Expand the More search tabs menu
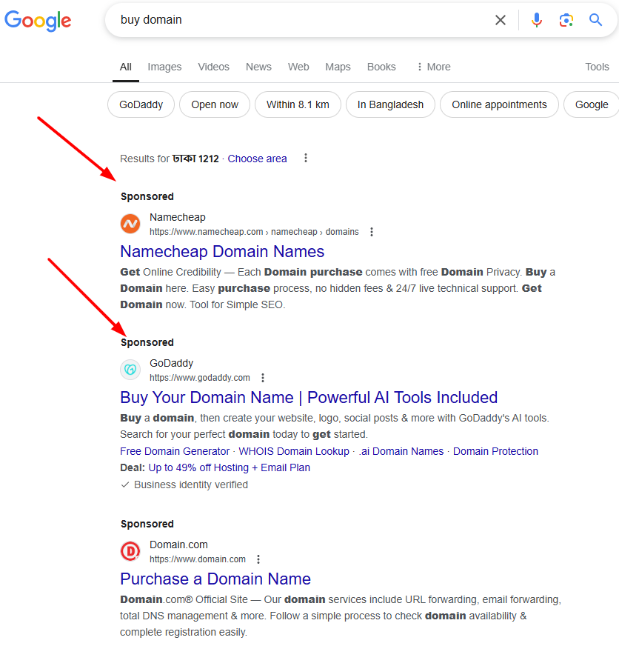Viewport: 619px width, 646px height. point(434,67)
